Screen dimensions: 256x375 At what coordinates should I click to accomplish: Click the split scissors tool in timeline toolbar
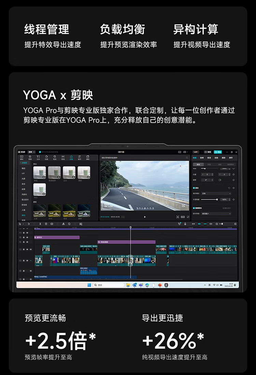click(40, 224)
